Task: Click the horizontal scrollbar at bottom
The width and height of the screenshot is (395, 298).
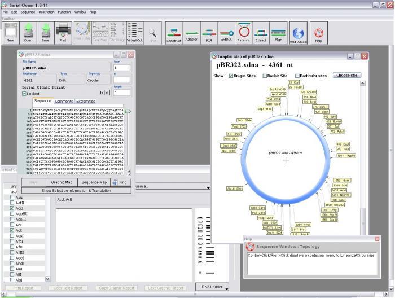Action: [x=195, y=294]
